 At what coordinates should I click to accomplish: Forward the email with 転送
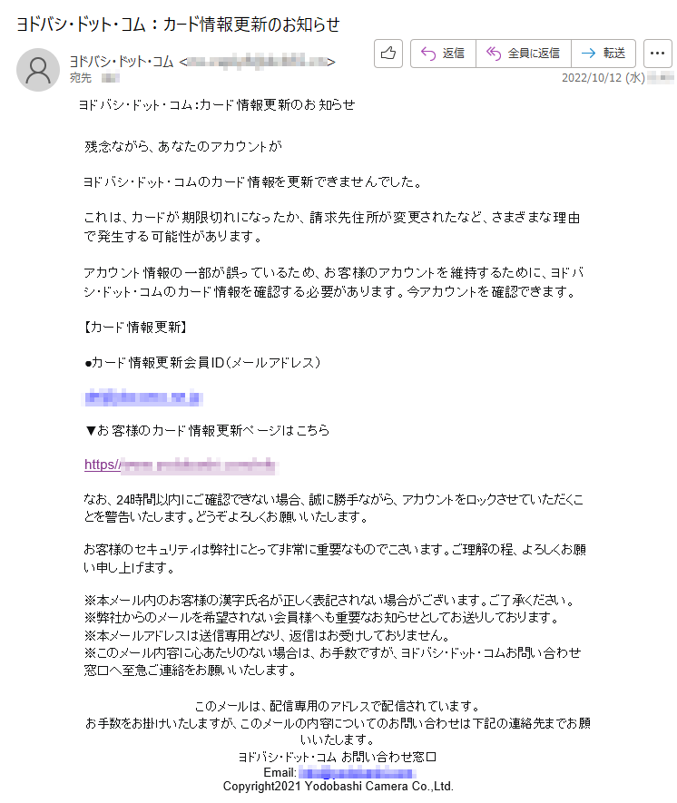pos(603,54)
